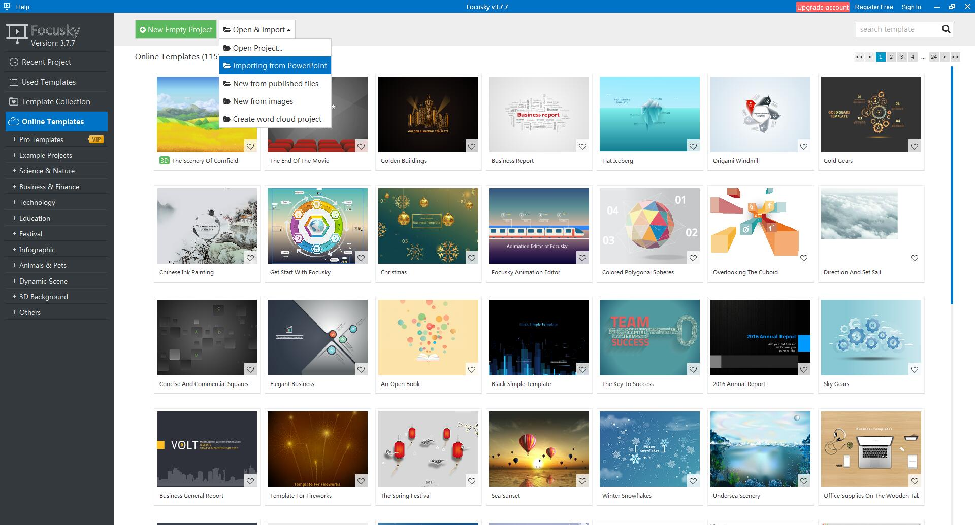
Task: Click folder icon beside Open Project
Action: point(227,48)
